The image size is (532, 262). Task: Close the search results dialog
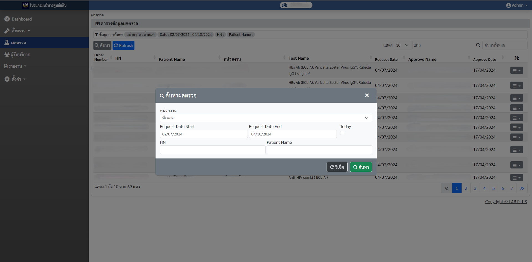tap(367, 95)
